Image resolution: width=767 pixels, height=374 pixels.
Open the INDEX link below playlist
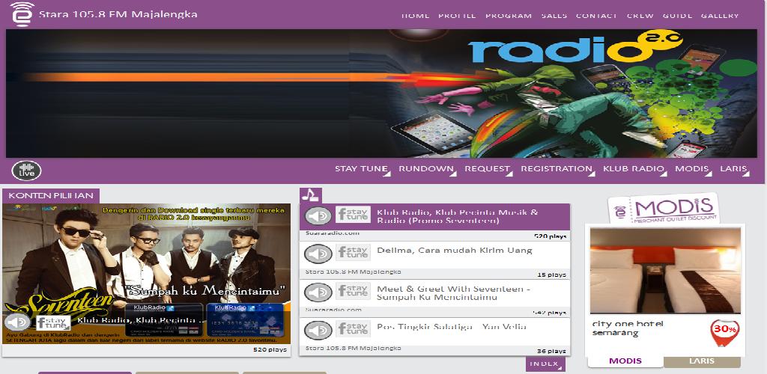[545, 364]
